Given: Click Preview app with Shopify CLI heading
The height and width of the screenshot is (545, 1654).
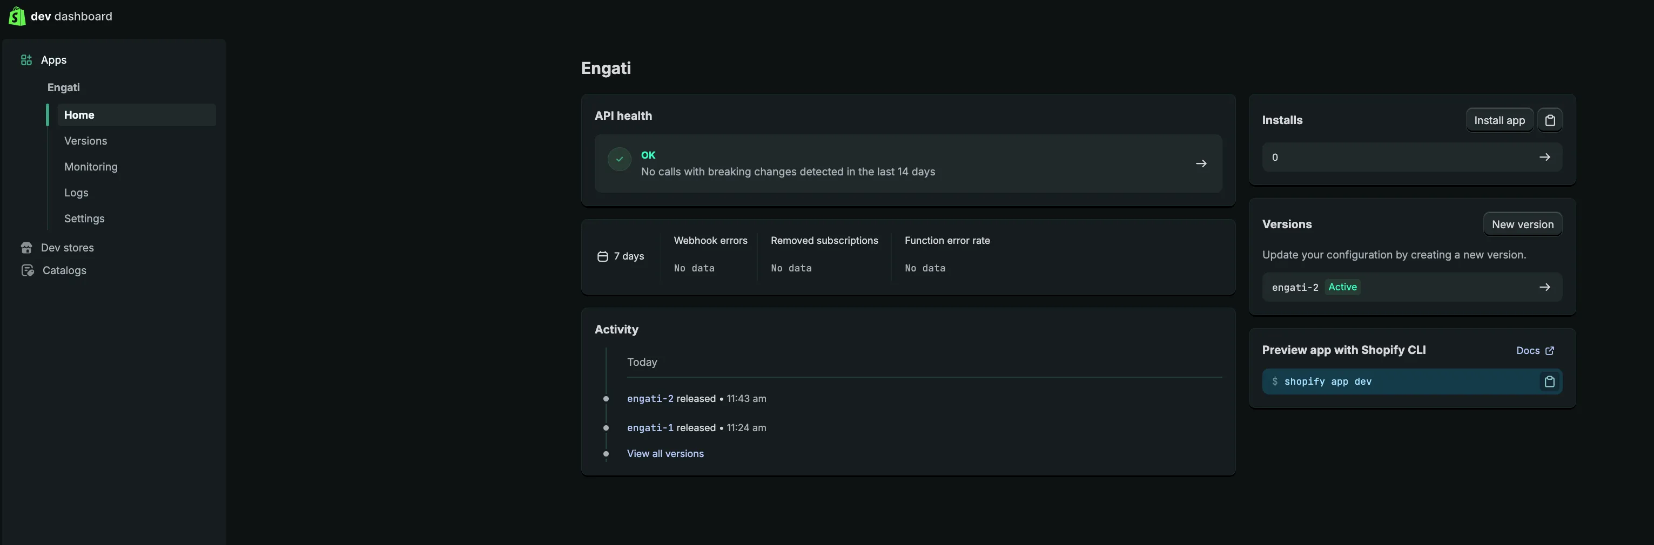Looking at the screenshot, I should 1344,350.
